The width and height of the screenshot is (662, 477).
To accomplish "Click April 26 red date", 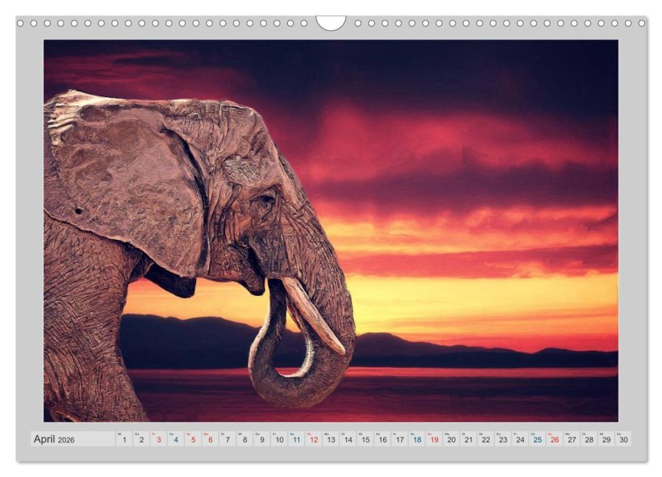I will point(554,439).
